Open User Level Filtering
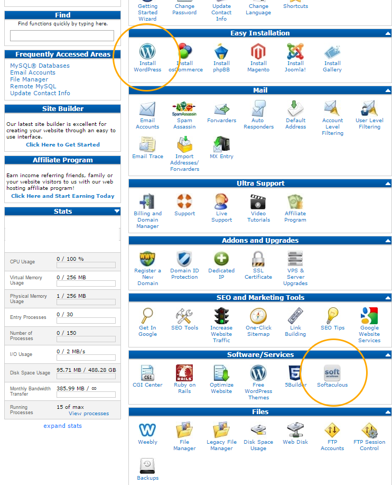392x485 pixels. (369, 108)
